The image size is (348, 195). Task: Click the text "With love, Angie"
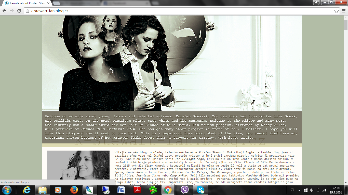coord(235,138)
